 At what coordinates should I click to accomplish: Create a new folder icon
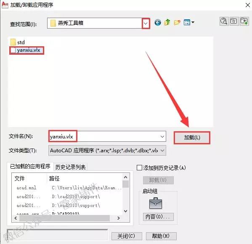tap(177, 22)
